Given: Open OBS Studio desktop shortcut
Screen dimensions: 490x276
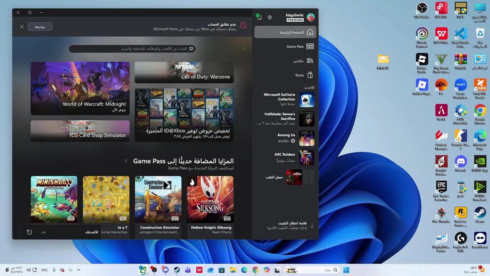Looking at the screenshot, I should click(x=422, y=10).
